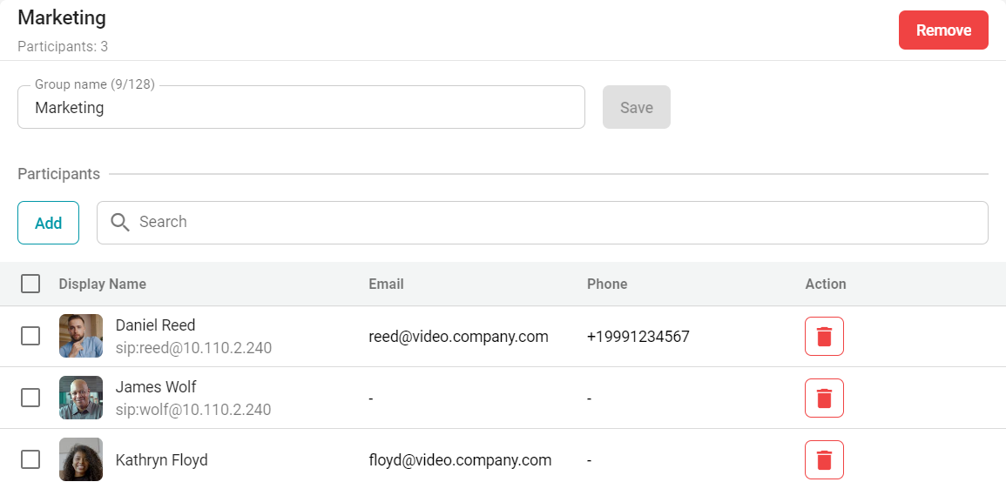The height and width of the screenshot is (502, 1006).
Task: Click phone number +19991234567
Action: (638, 337)
